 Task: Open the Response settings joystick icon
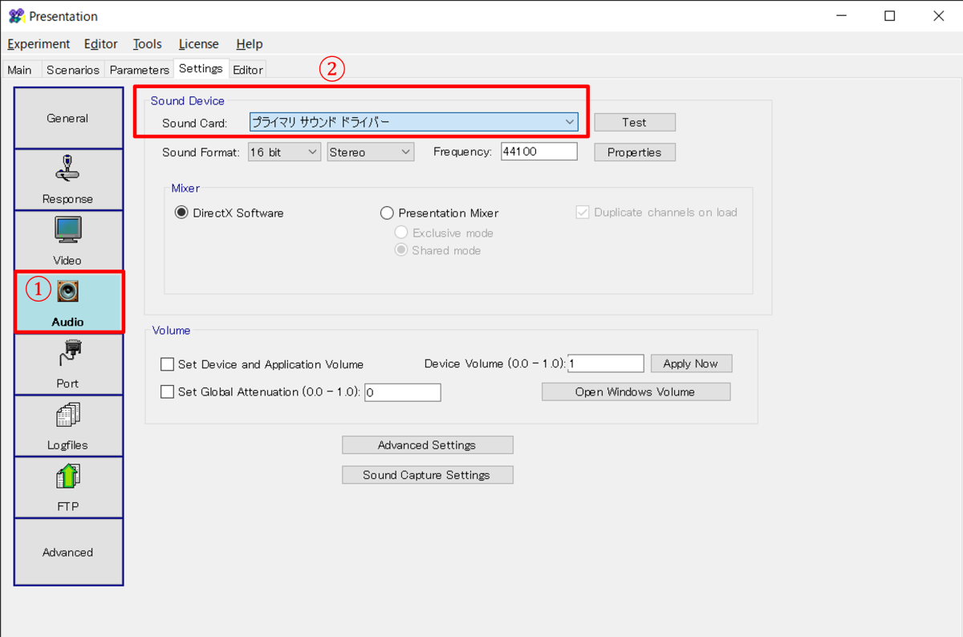(68, 167)
